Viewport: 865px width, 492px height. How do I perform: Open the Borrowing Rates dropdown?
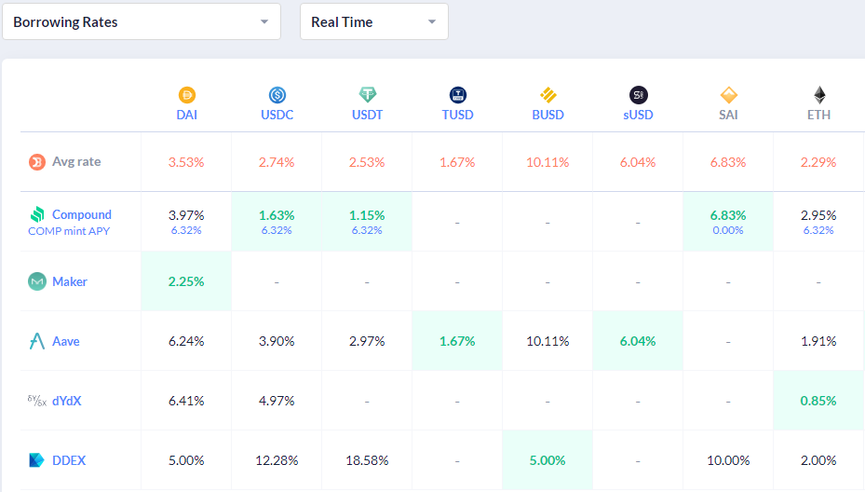(142, 21)
